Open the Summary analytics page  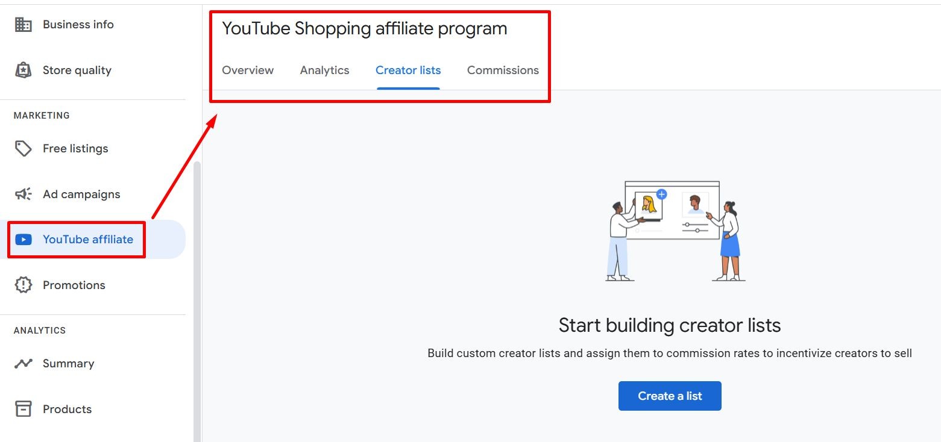(68, 363)
